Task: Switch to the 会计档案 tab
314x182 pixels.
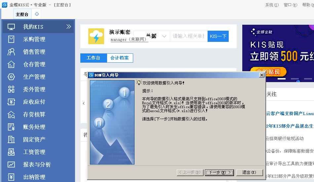Action: (x=120, y=58)
